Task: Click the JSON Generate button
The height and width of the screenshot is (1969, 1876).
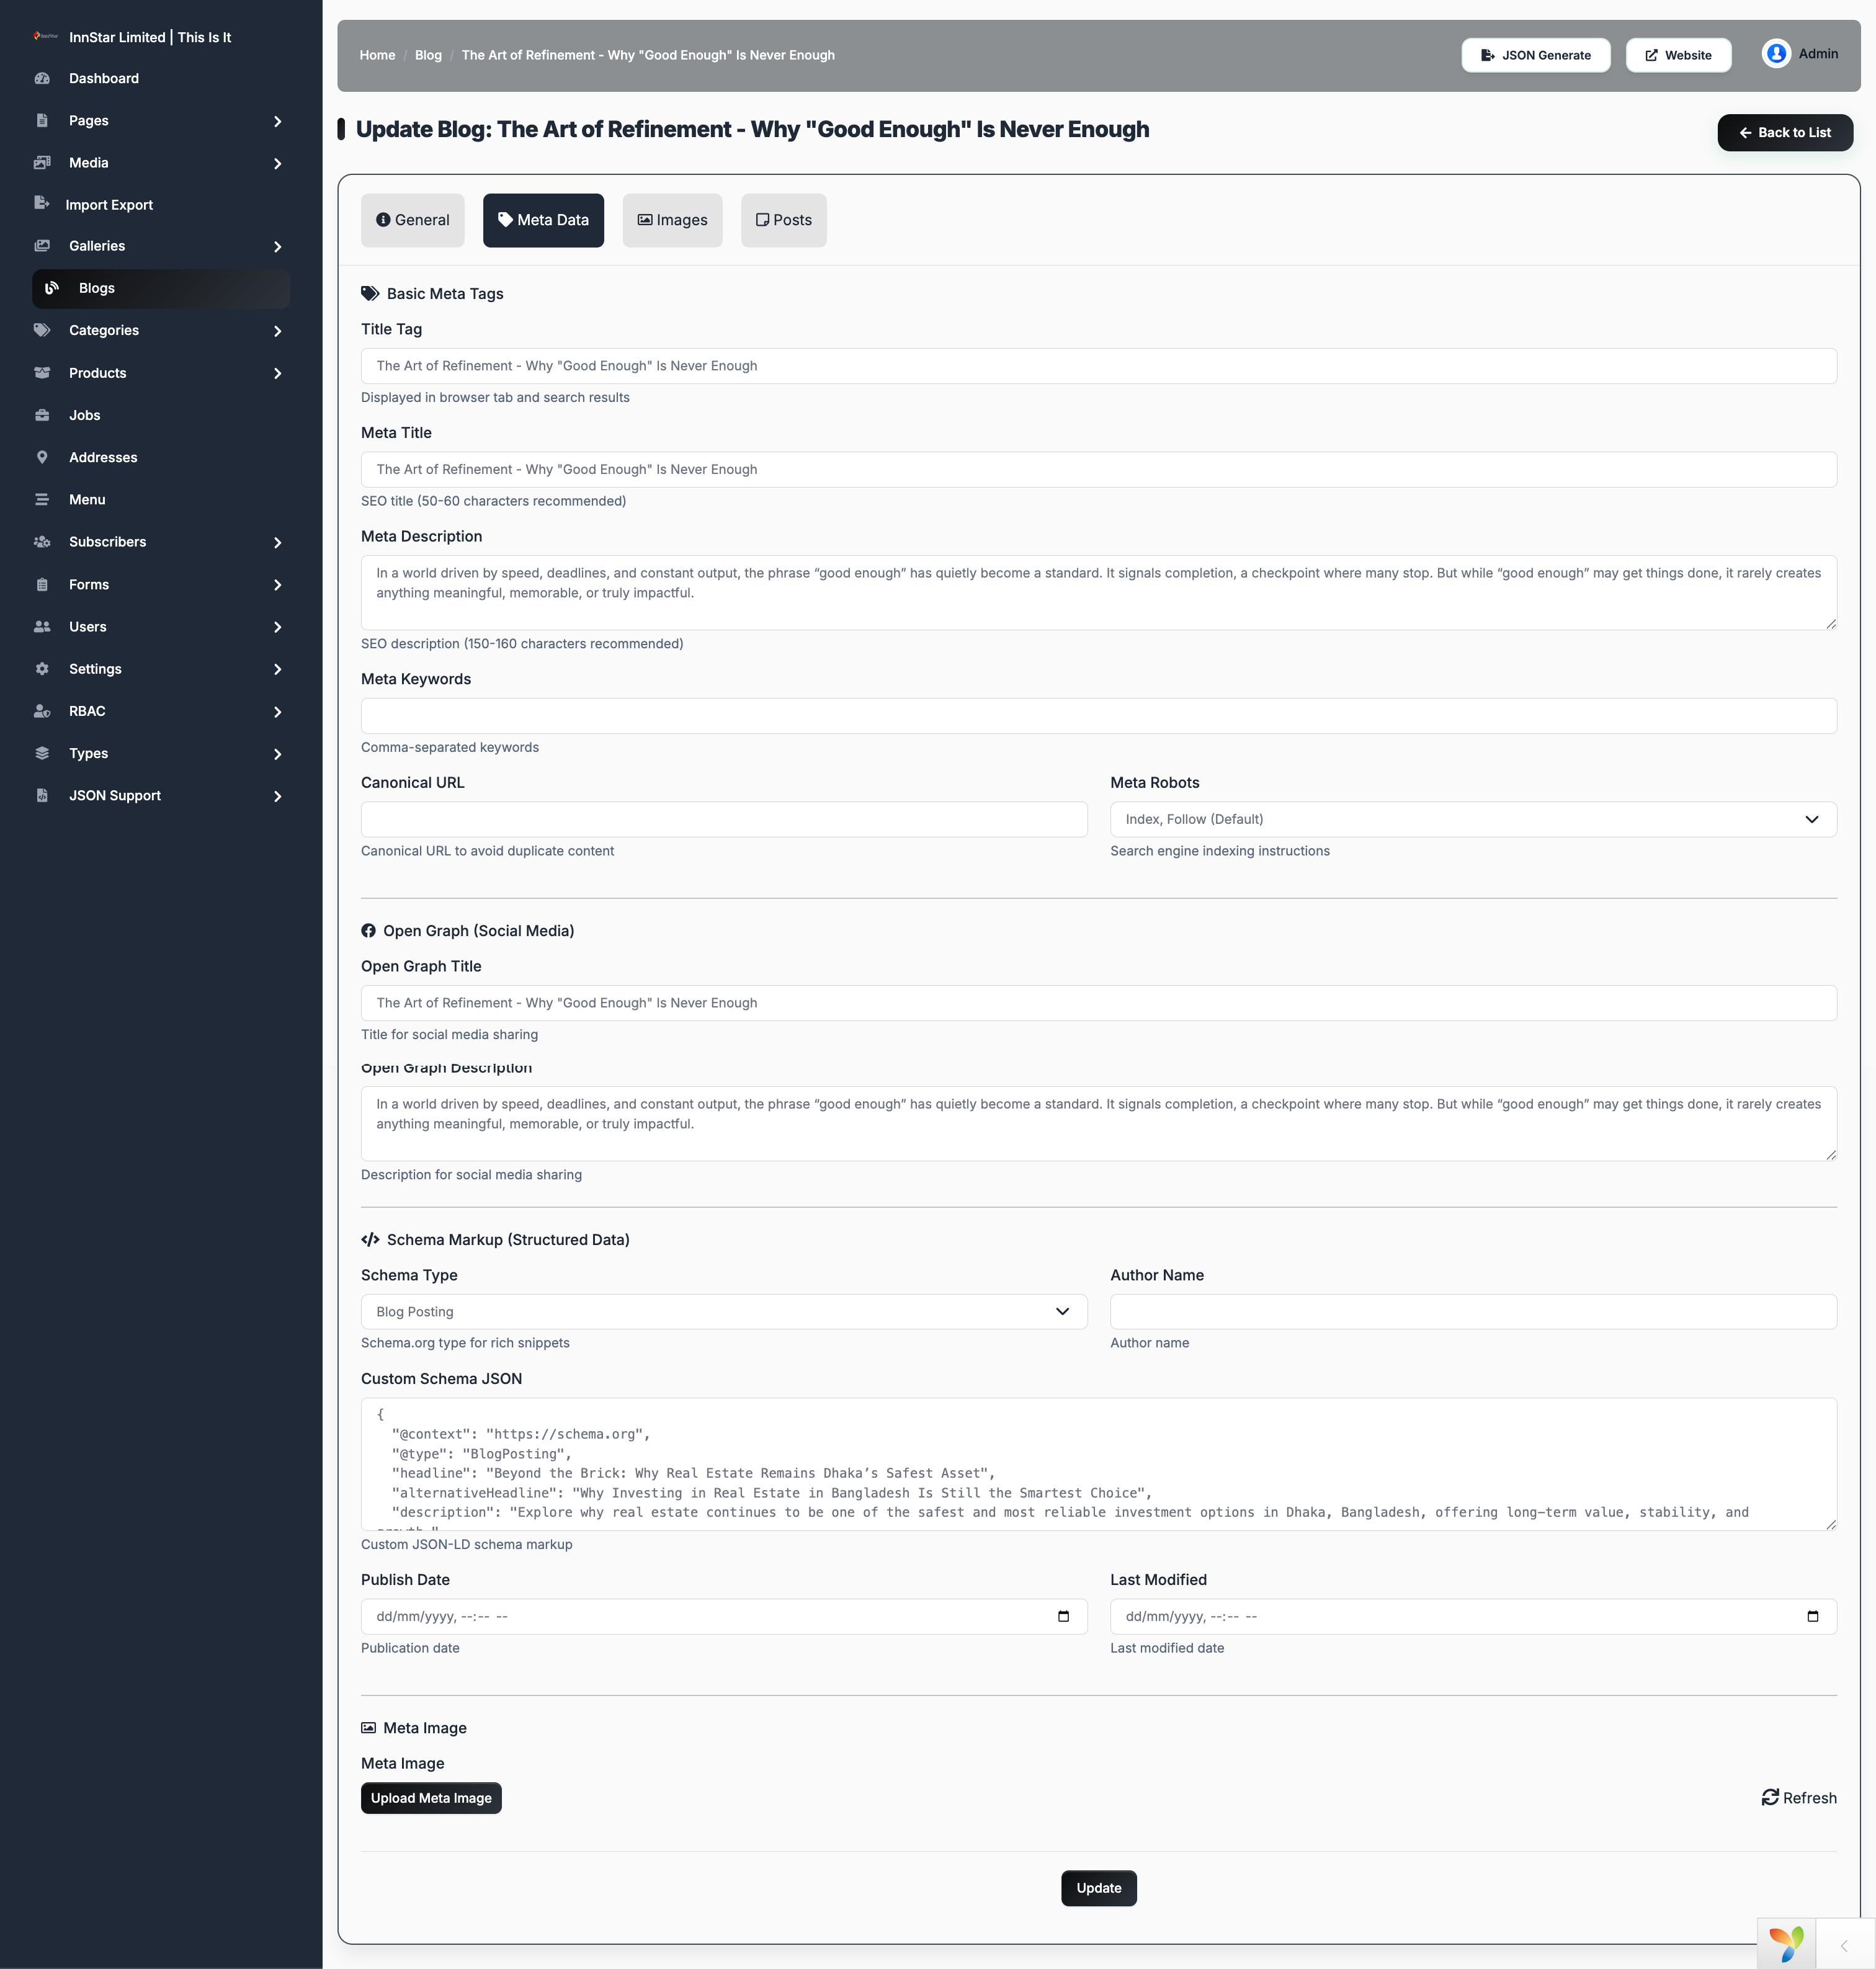Action: 1535,55
